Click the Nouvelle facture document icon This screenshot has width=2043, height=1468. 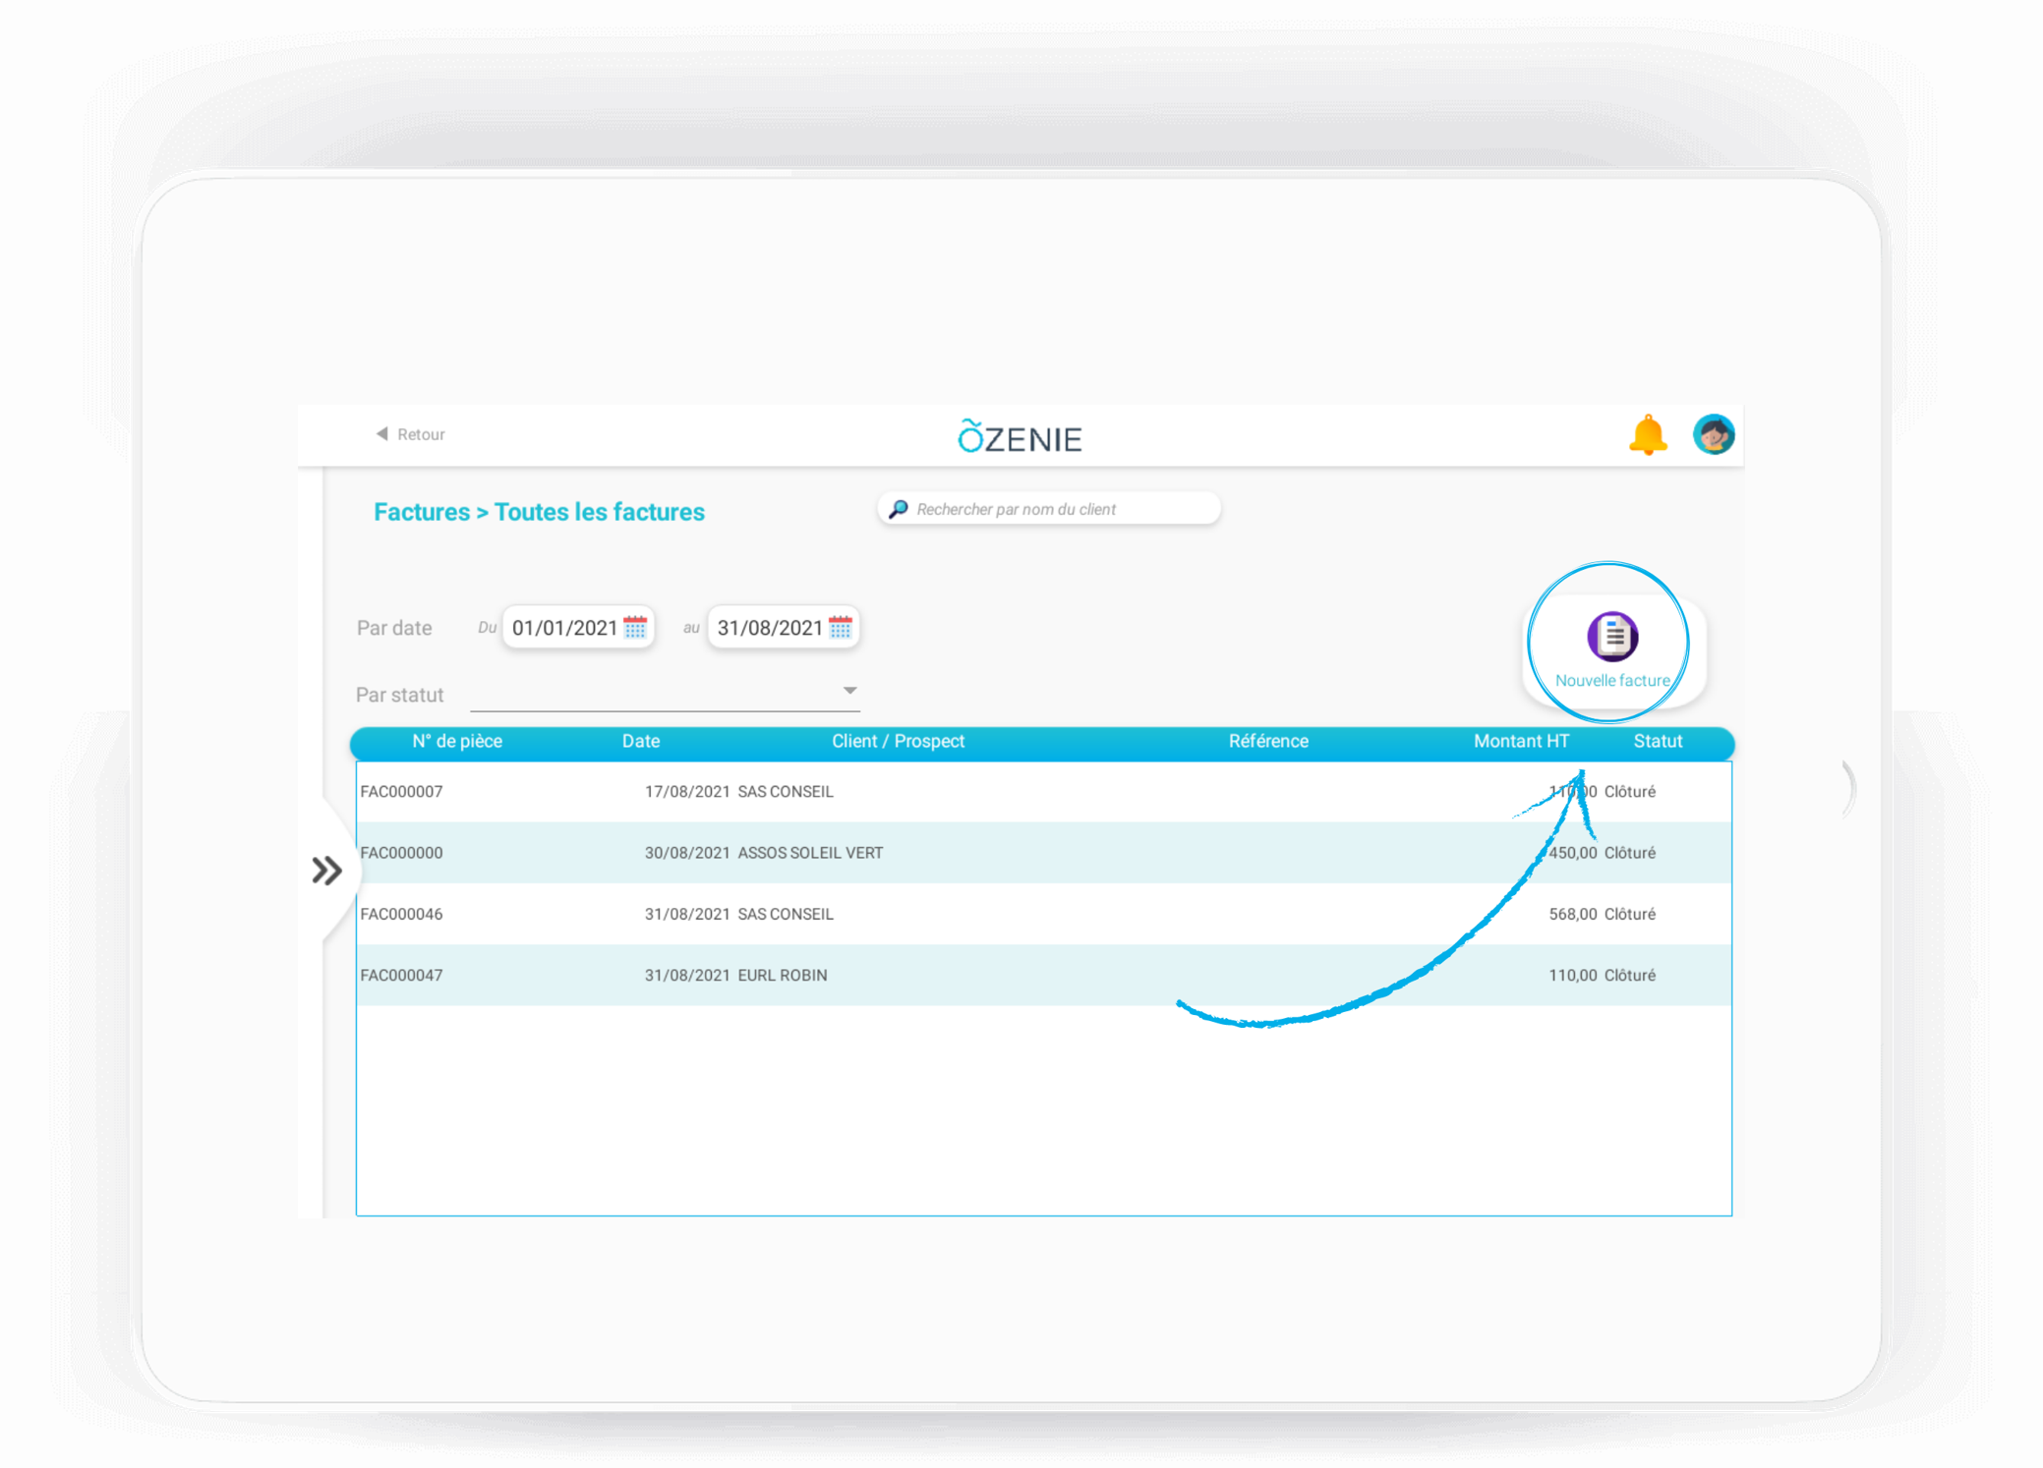[1612, 636]
